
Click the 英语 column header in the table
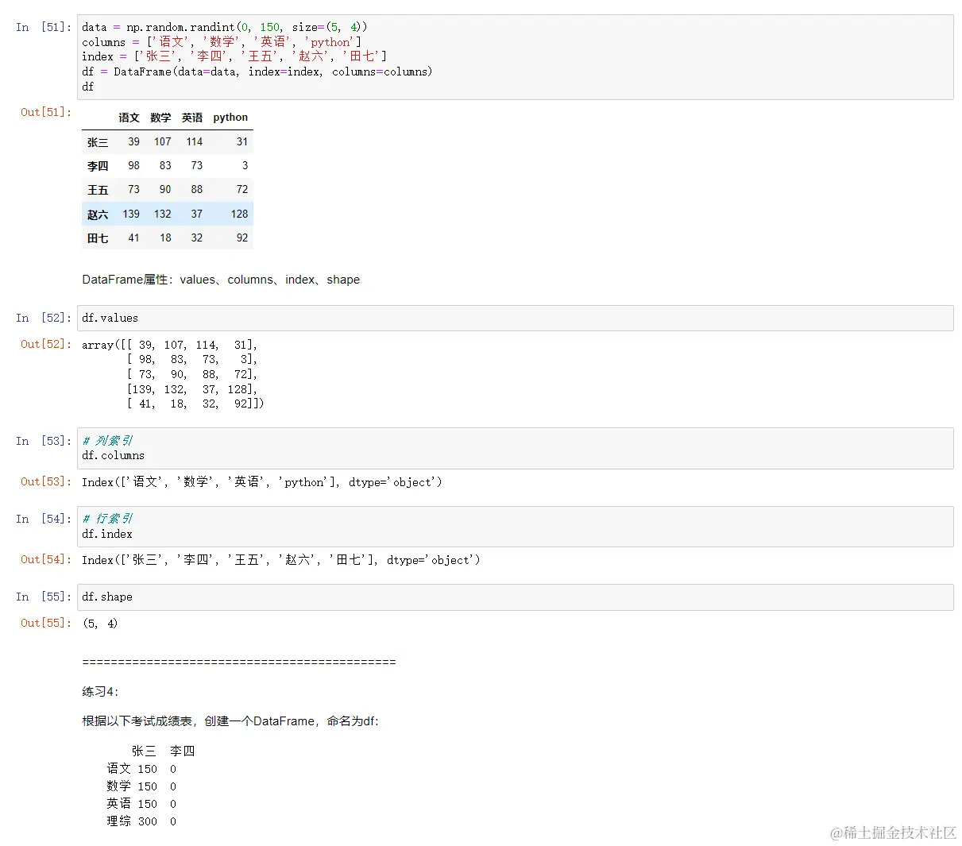[x=192, y=118]
